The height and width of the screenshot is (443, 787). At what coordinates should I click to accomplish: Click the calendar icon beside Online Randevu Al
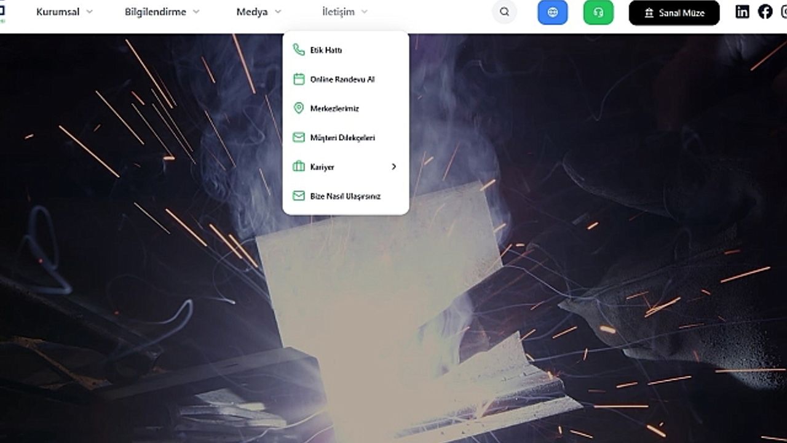(x=299, y=79)
